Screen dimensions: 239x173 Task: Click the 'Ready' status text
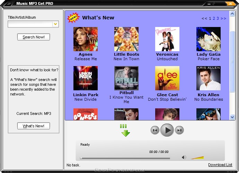point(85,145)
